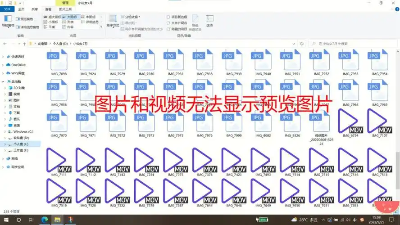400x225 pixels.
Task: Select the 详细信息窗格 details pane button
Action: [x=27, y=27]
